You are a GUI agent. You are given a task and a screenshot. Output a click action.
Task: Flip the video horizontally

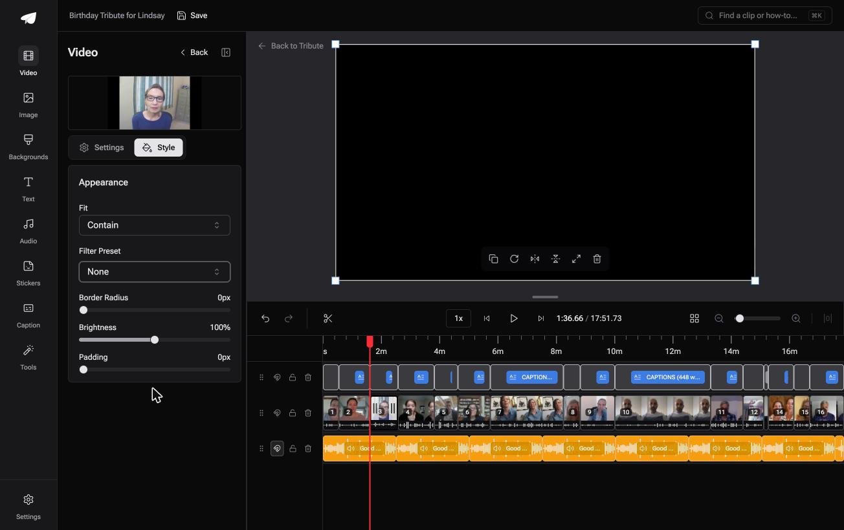[535, 259]
